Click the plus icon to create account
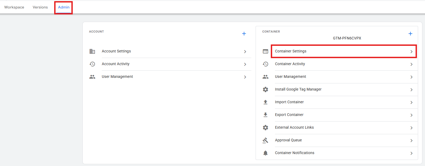 tap(244, 34)
